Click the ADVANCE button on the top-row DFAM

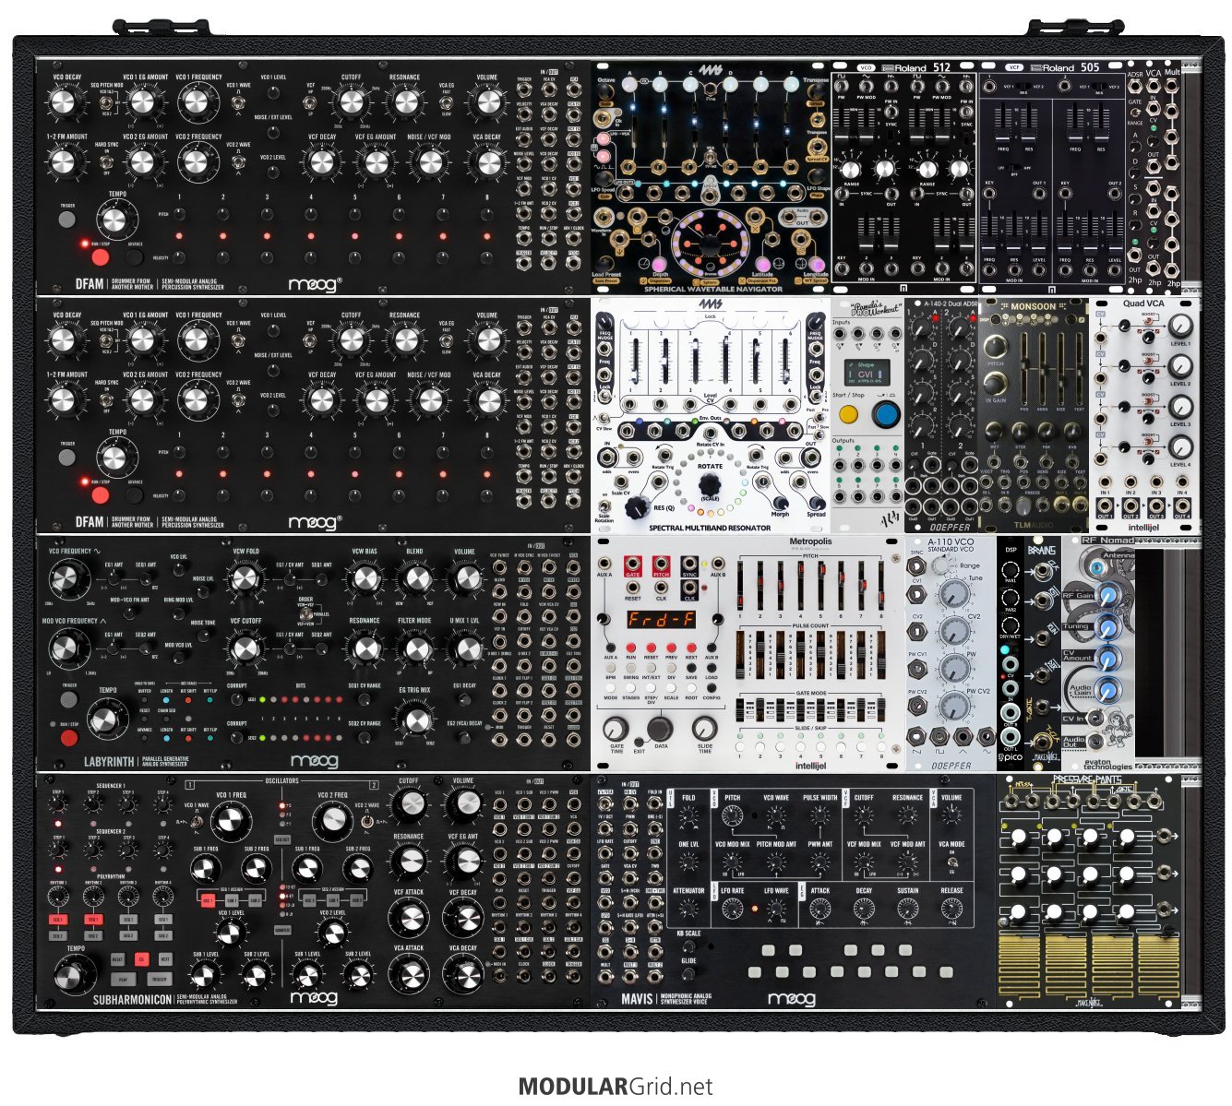(x=135, y=256)
